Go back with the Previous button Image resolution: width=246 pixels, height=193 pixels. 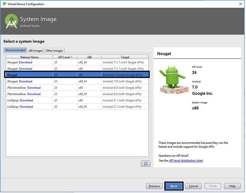coord(154,186)
